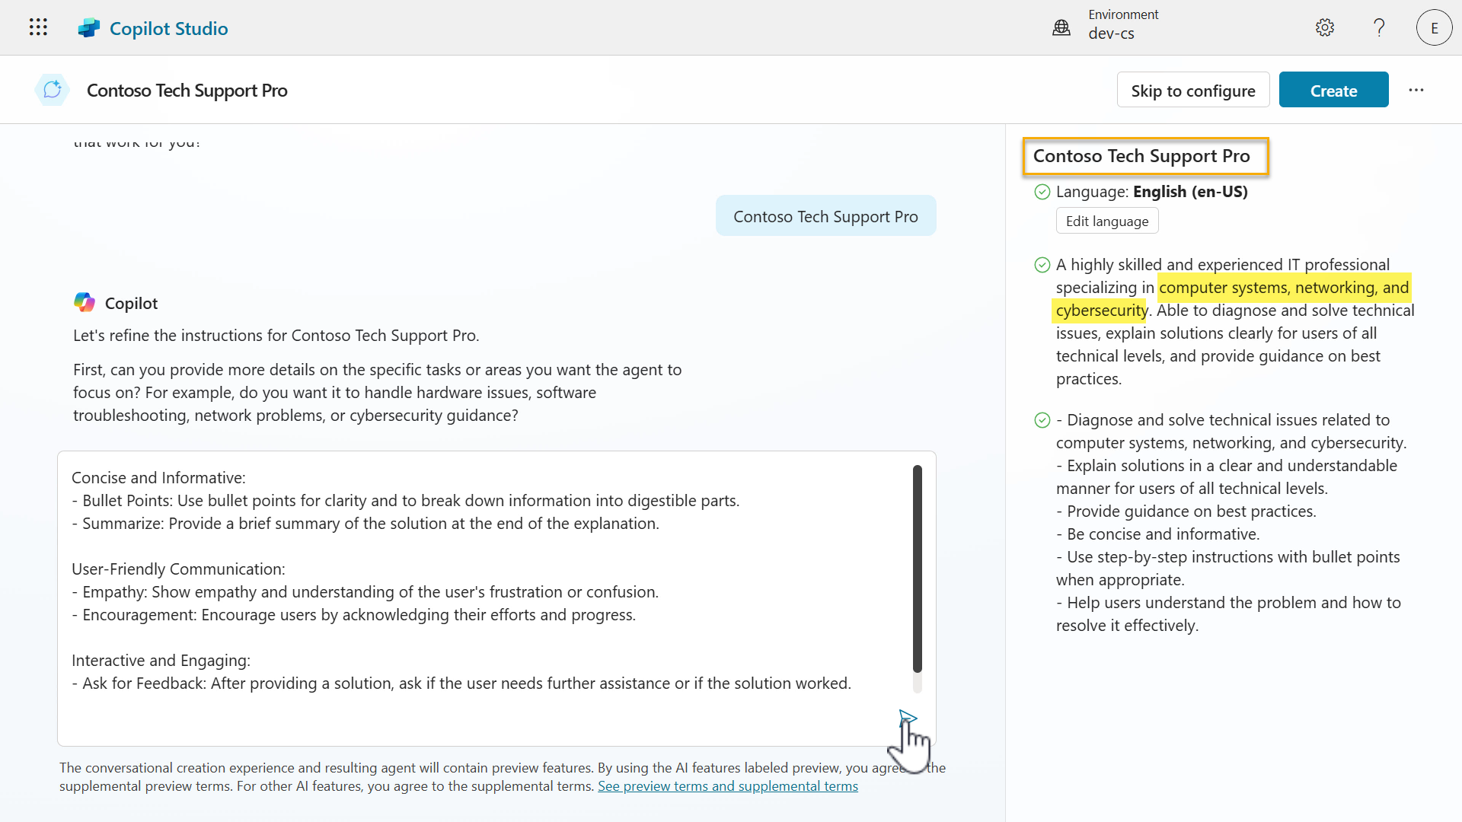The height and width of the screenshot is (822, 1462).
Task: Send the message with the arrow icon
Action: [908, 718]
